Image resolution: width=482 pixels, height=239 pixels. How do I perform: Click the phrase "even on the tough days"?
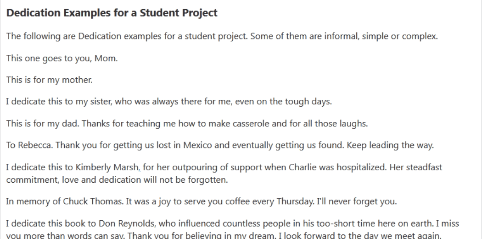click(283, 102)
